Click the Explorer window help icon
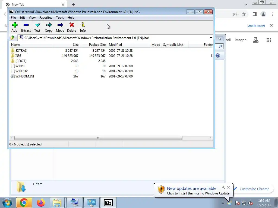 218,56
